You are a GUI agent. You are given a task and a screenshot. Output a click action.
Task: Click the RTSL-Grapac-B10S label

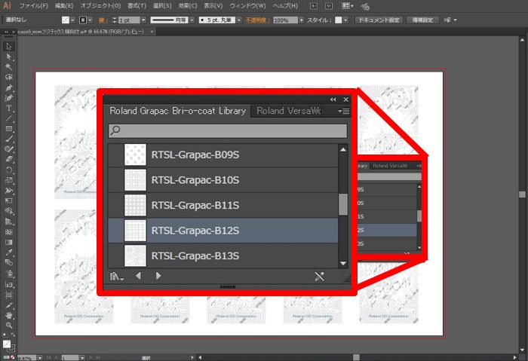195,180
